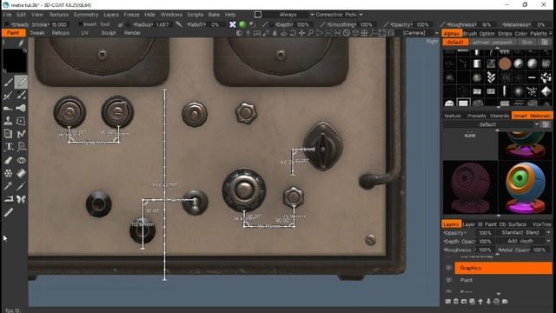
Task: Open the Always dropdown
Action: 292,15
